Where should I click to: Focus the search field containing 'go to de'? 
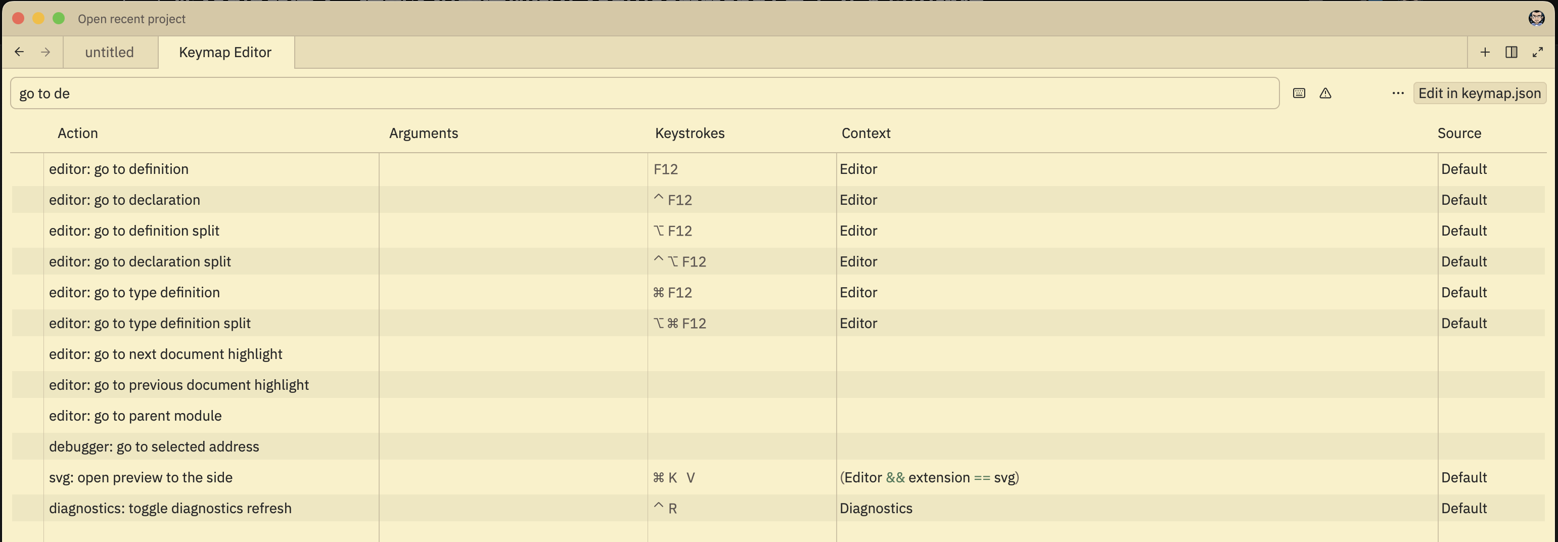[645, 93]
